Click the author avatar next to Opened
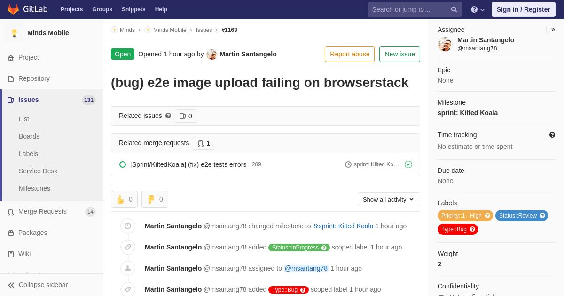 212,54
